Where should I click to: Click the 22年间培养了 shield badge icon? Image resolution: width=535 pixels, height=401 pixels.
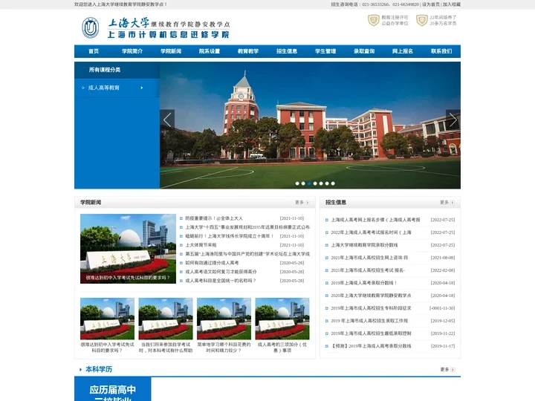pos(422,20)
